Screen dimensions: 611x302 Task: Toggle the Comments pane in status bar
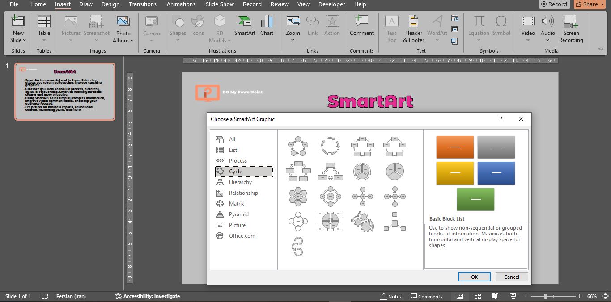click(427, 296)
